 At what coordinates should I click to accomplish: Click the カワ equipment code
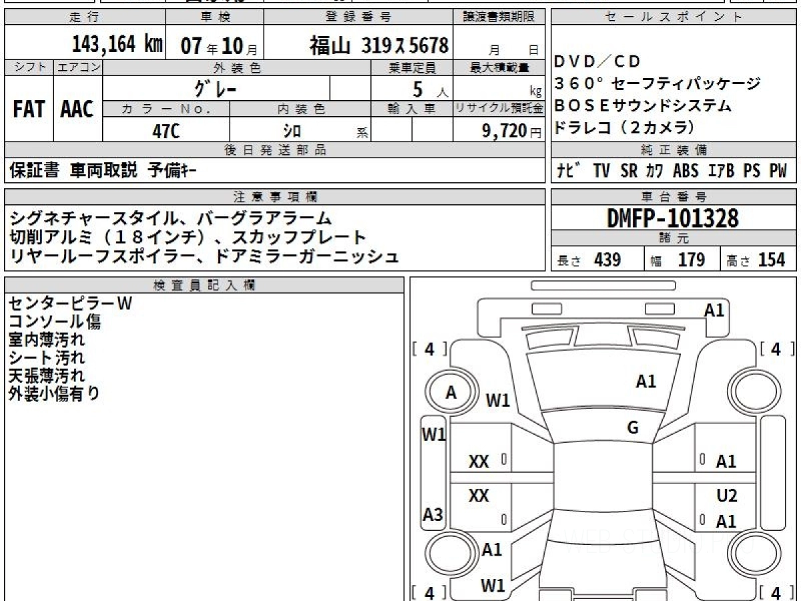[x=654, y=170]
